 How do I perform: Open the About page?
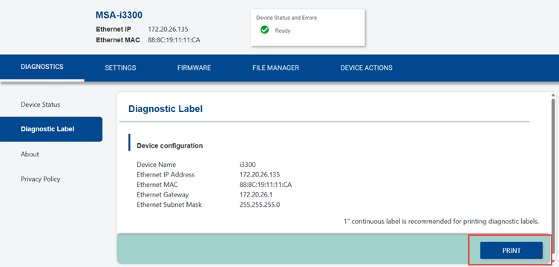coord(30,154)
